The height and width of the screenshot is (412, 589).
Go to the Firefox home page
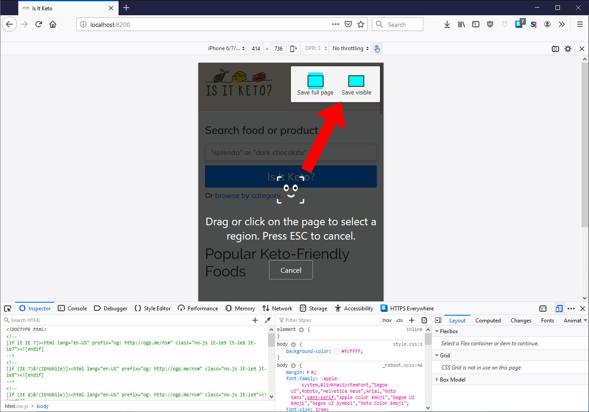point(53,25)
